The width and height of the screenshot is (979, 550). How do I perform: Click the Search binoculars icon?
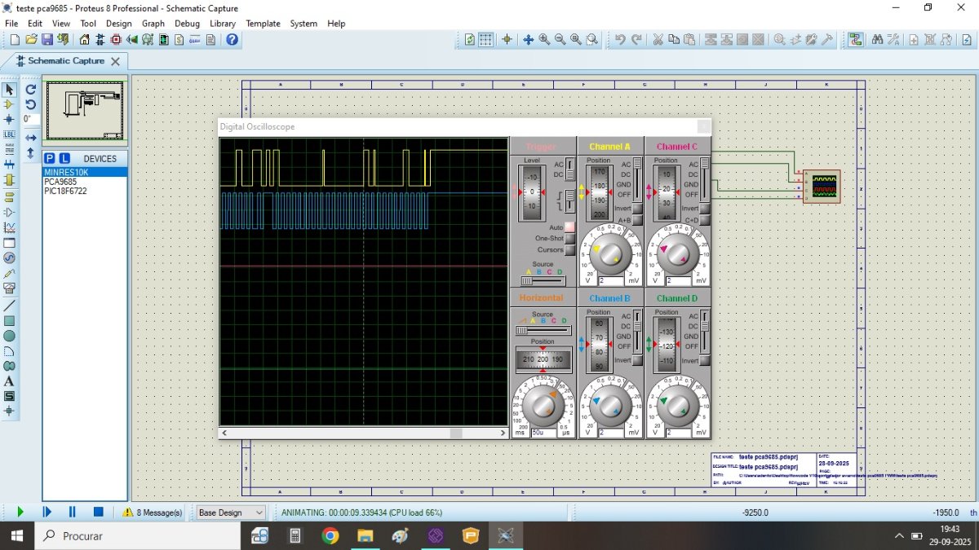878,39
